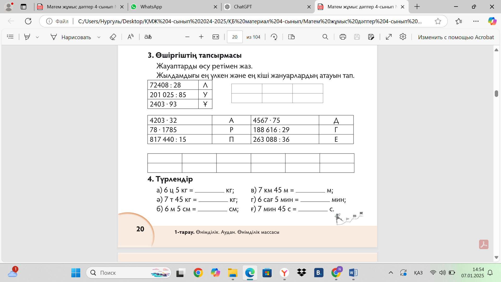Expand the highlighter options dropdown
The width and height of the screenshot is (501, 282).
[x=37, y=37]
